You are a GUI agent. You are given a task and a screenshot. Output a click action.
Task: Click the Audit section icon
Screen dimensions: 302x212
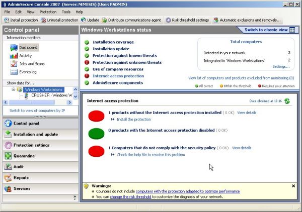click(8, 167)
